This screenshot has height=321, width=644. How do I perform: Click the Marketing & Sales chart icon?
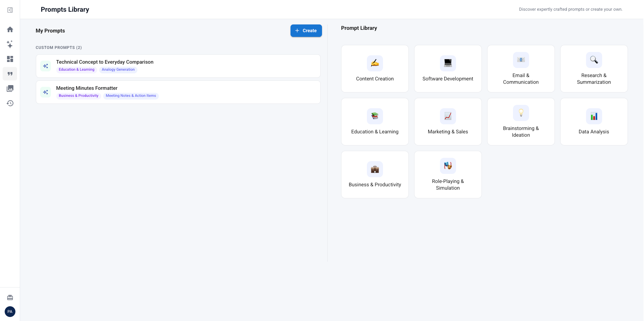tap(448, 116)
